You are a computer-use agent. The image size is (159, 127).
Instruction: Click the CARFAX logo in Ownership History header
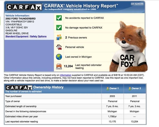(19, 88)
